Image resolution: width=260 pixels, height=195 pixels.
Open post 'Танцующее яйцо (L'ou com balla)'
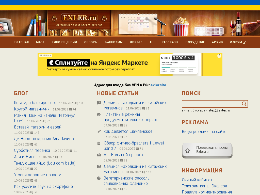pos(45,163)
